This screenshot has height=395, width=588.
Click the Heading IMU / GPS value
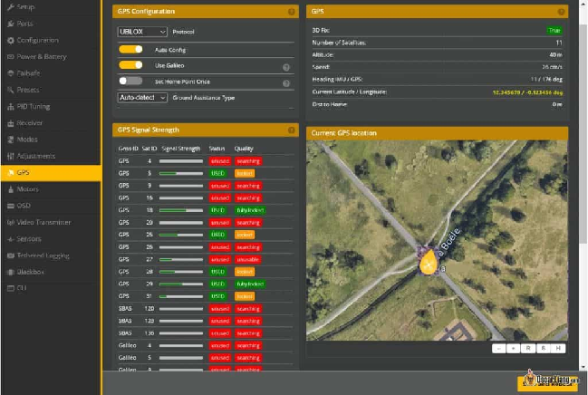click(546, 80)
